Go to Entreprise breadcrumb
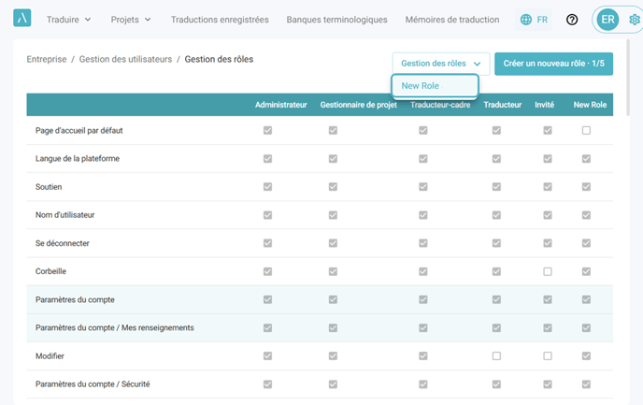The image size is (643, 405). point(47,59)
